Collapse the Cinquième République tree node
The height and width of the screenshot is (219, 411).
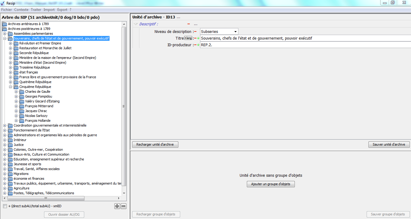click(11, 87)
